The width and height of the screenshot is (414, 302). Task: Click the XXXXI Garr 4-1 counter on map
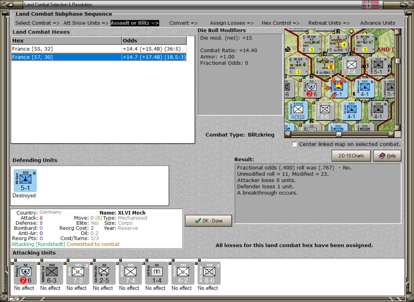coord(378,111)
